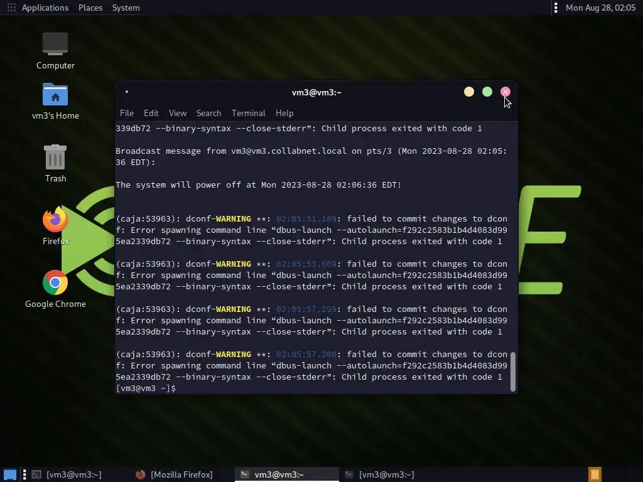This screenshot has width=643, height=482.
Task: Click the terminal title vm3@vm3:~
Action: coord(316,93)
